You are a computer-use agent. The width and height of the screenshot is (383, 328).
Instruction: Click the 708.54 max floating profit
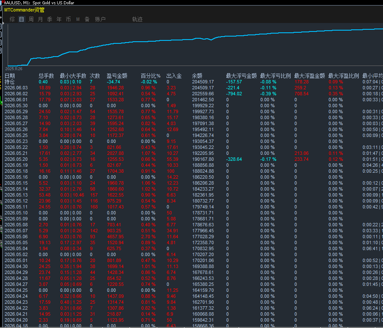click(x=302, y=94)
